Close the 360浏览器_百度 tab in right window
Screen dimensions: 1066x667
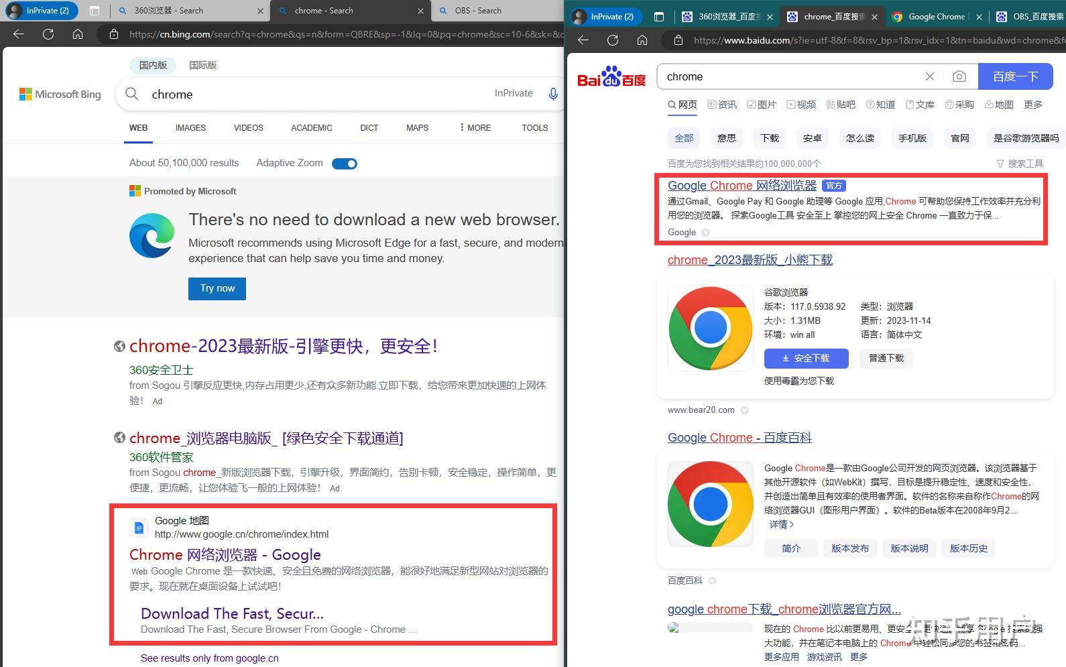(770, 17)
